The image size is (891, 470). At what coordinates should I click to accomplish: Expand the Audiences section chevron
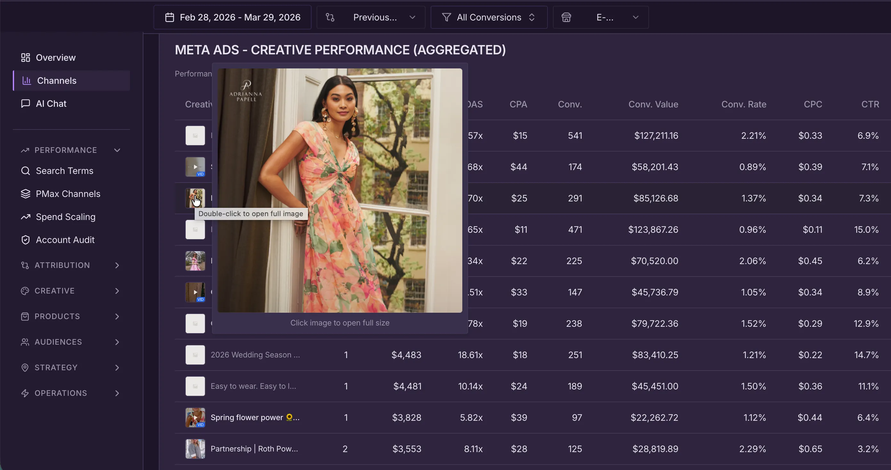click(117, 342)
